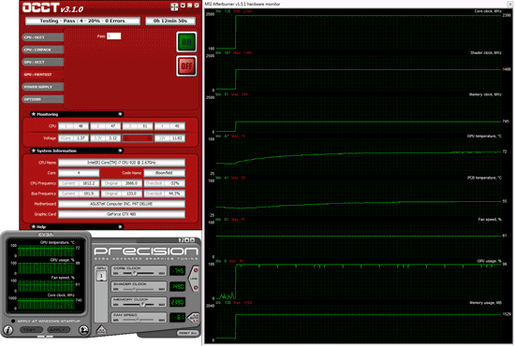The width and height of the screenshot is (515, 346).
Task: Switch to the CPU : LINPACK tab
Action: (x=43, y=50)
